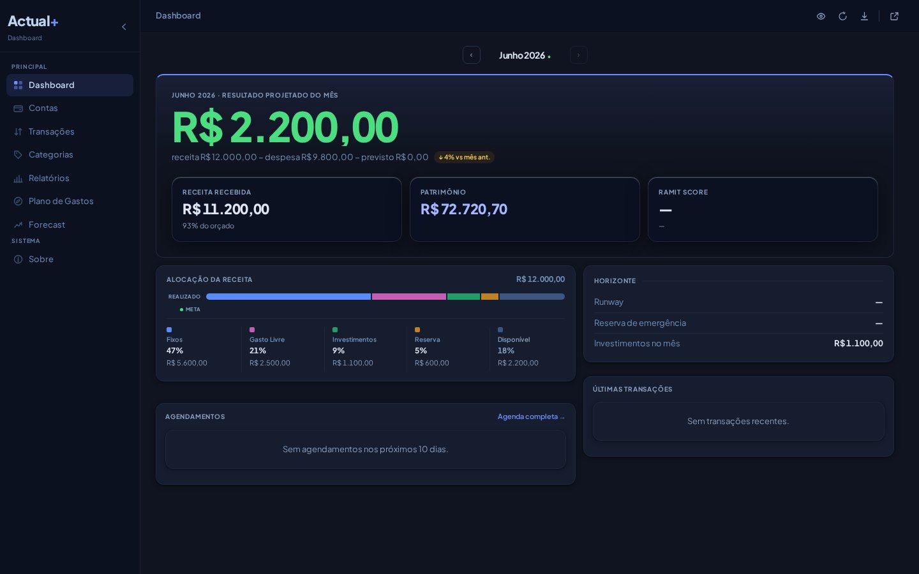This screenshot has width=919, height=574.
Task: Click the Forecast trend line icon
Action: (18, 224)
